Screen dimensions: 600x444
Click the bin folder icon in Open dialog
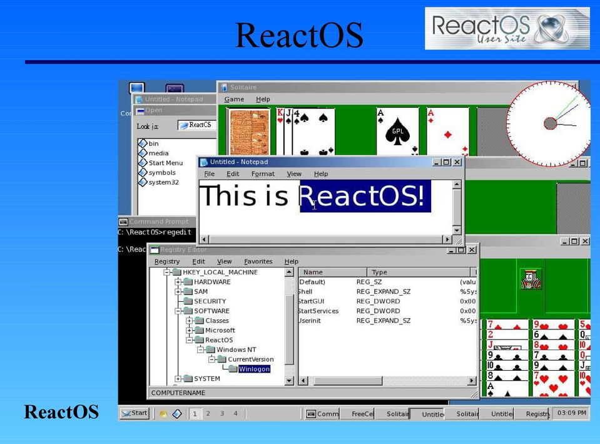click(x=143, y=143)
